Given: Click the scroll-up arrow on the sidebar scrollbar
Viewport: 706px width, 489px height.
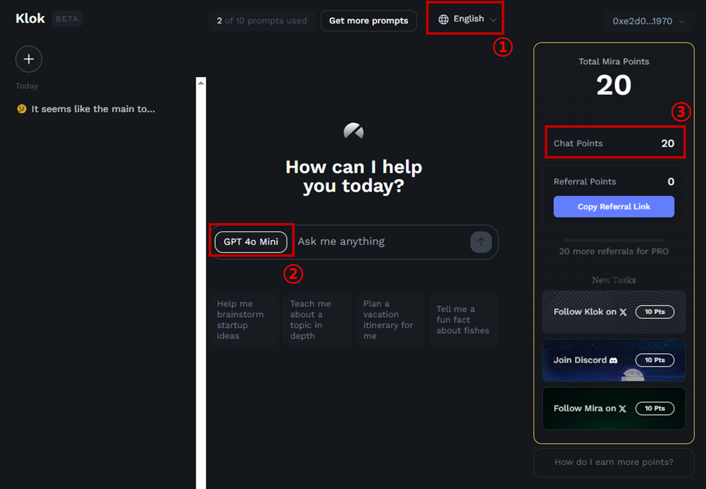Looking at the screenshot, I should coord(201,83).
